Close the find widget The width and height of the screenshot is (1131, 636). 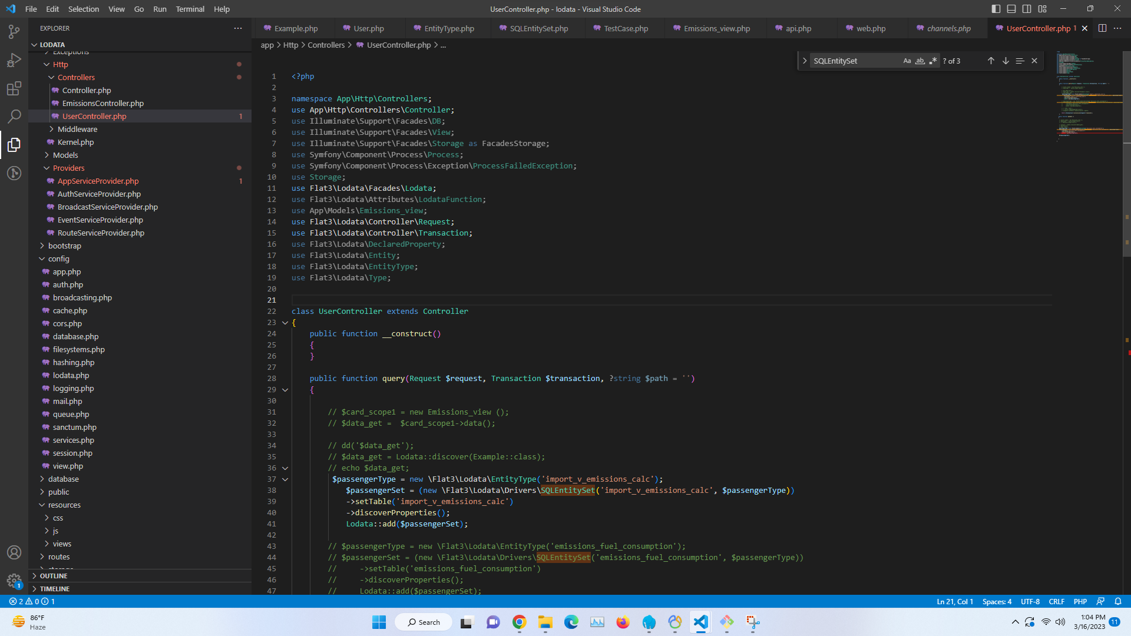[x=1034, y=60]
